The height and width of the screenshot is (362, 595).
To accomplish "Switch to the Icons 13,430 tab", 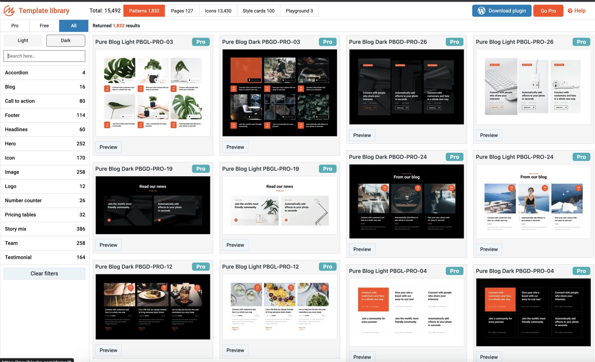I will (x=218, y=11).
